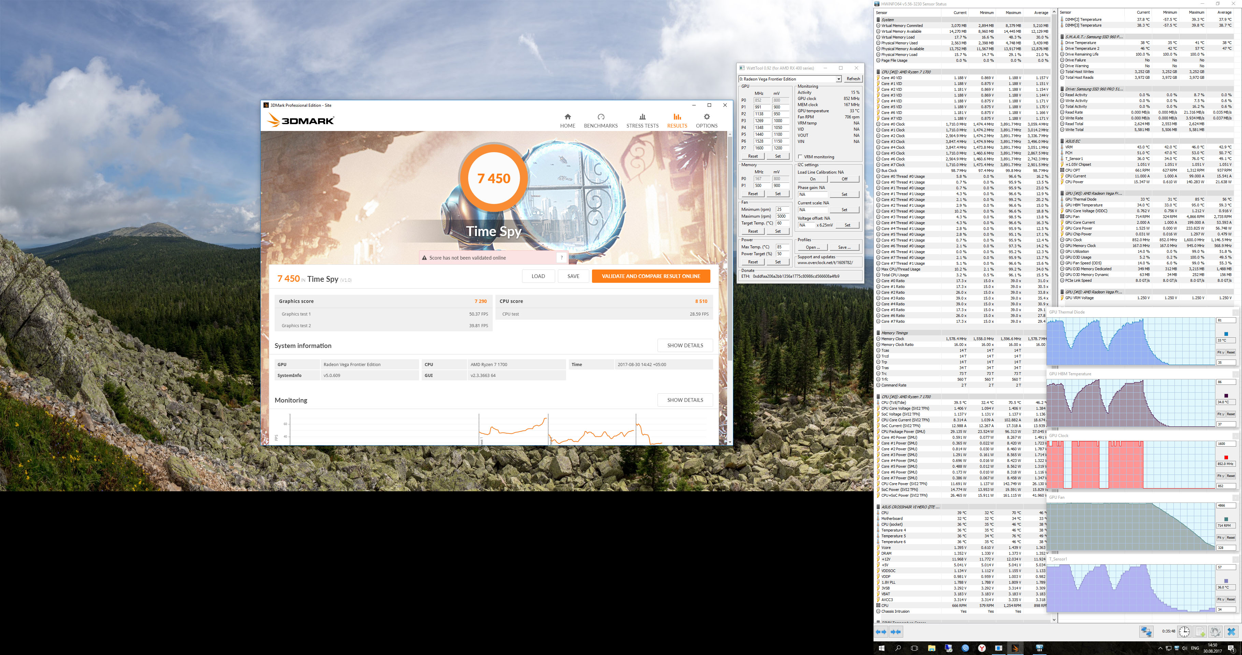Turn Load Line Calibration Off

click(844, 179)
